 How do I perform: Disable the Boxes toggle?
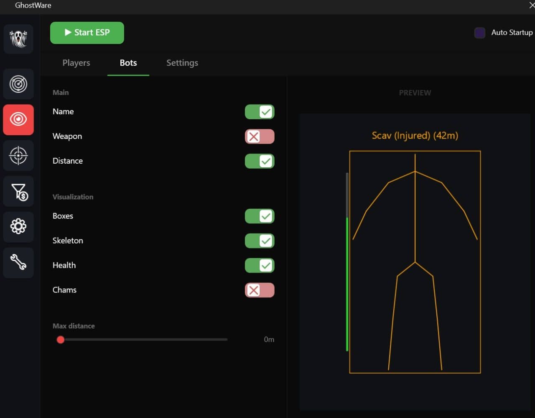[260, 216]
